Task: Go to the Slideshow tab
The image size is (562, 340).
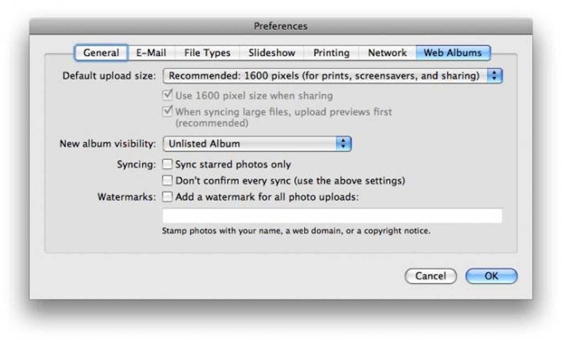Action: [x=272, y=53]
